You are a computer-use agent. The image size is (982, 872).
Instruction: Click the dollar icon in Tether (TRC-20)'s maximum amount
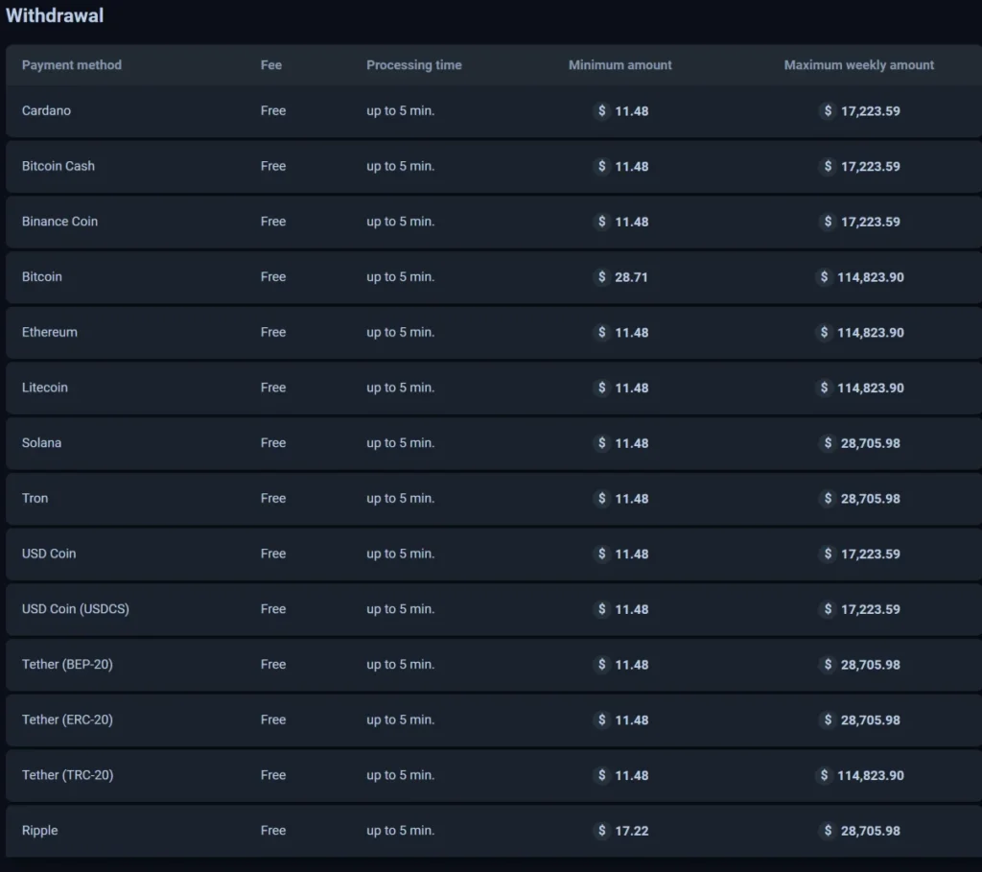(824, 775)
